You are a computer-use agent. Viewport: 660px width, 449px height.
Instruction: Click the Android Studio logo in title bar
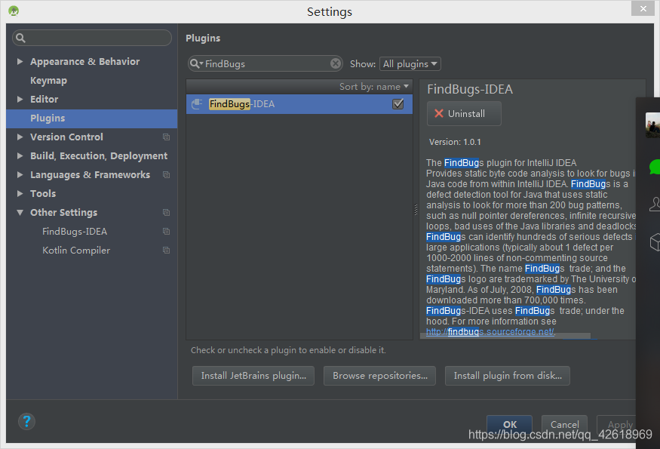pos(14,11)
